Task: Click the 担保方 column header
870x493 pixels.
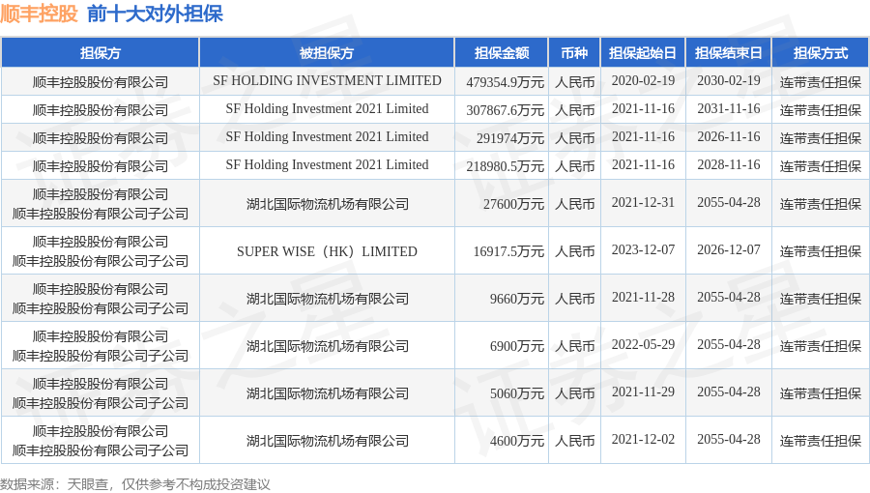Action: tap(100, 53)
